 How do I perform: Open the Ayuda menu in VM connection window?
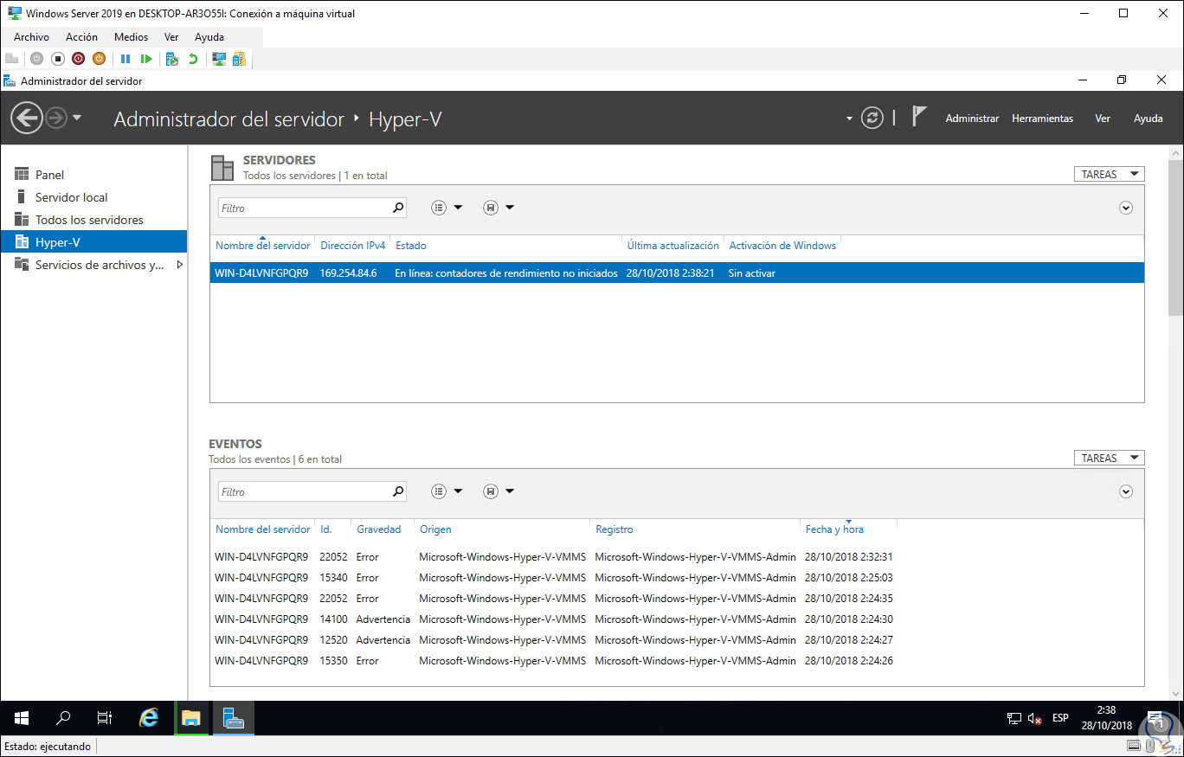[x=209, y=37]
